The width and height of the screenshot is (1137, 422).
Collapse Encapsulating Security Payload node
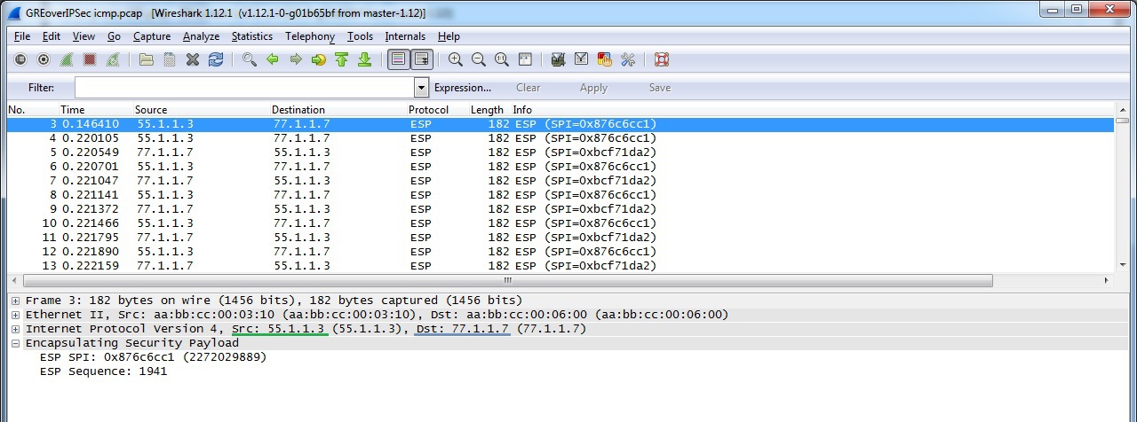(15, 343)
